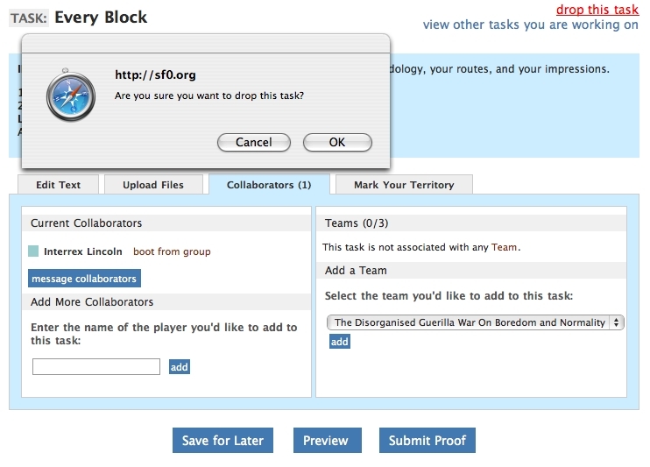Go to the Mark Your Territory tab
Screen dimensions: 650x467
coord(404,185)
